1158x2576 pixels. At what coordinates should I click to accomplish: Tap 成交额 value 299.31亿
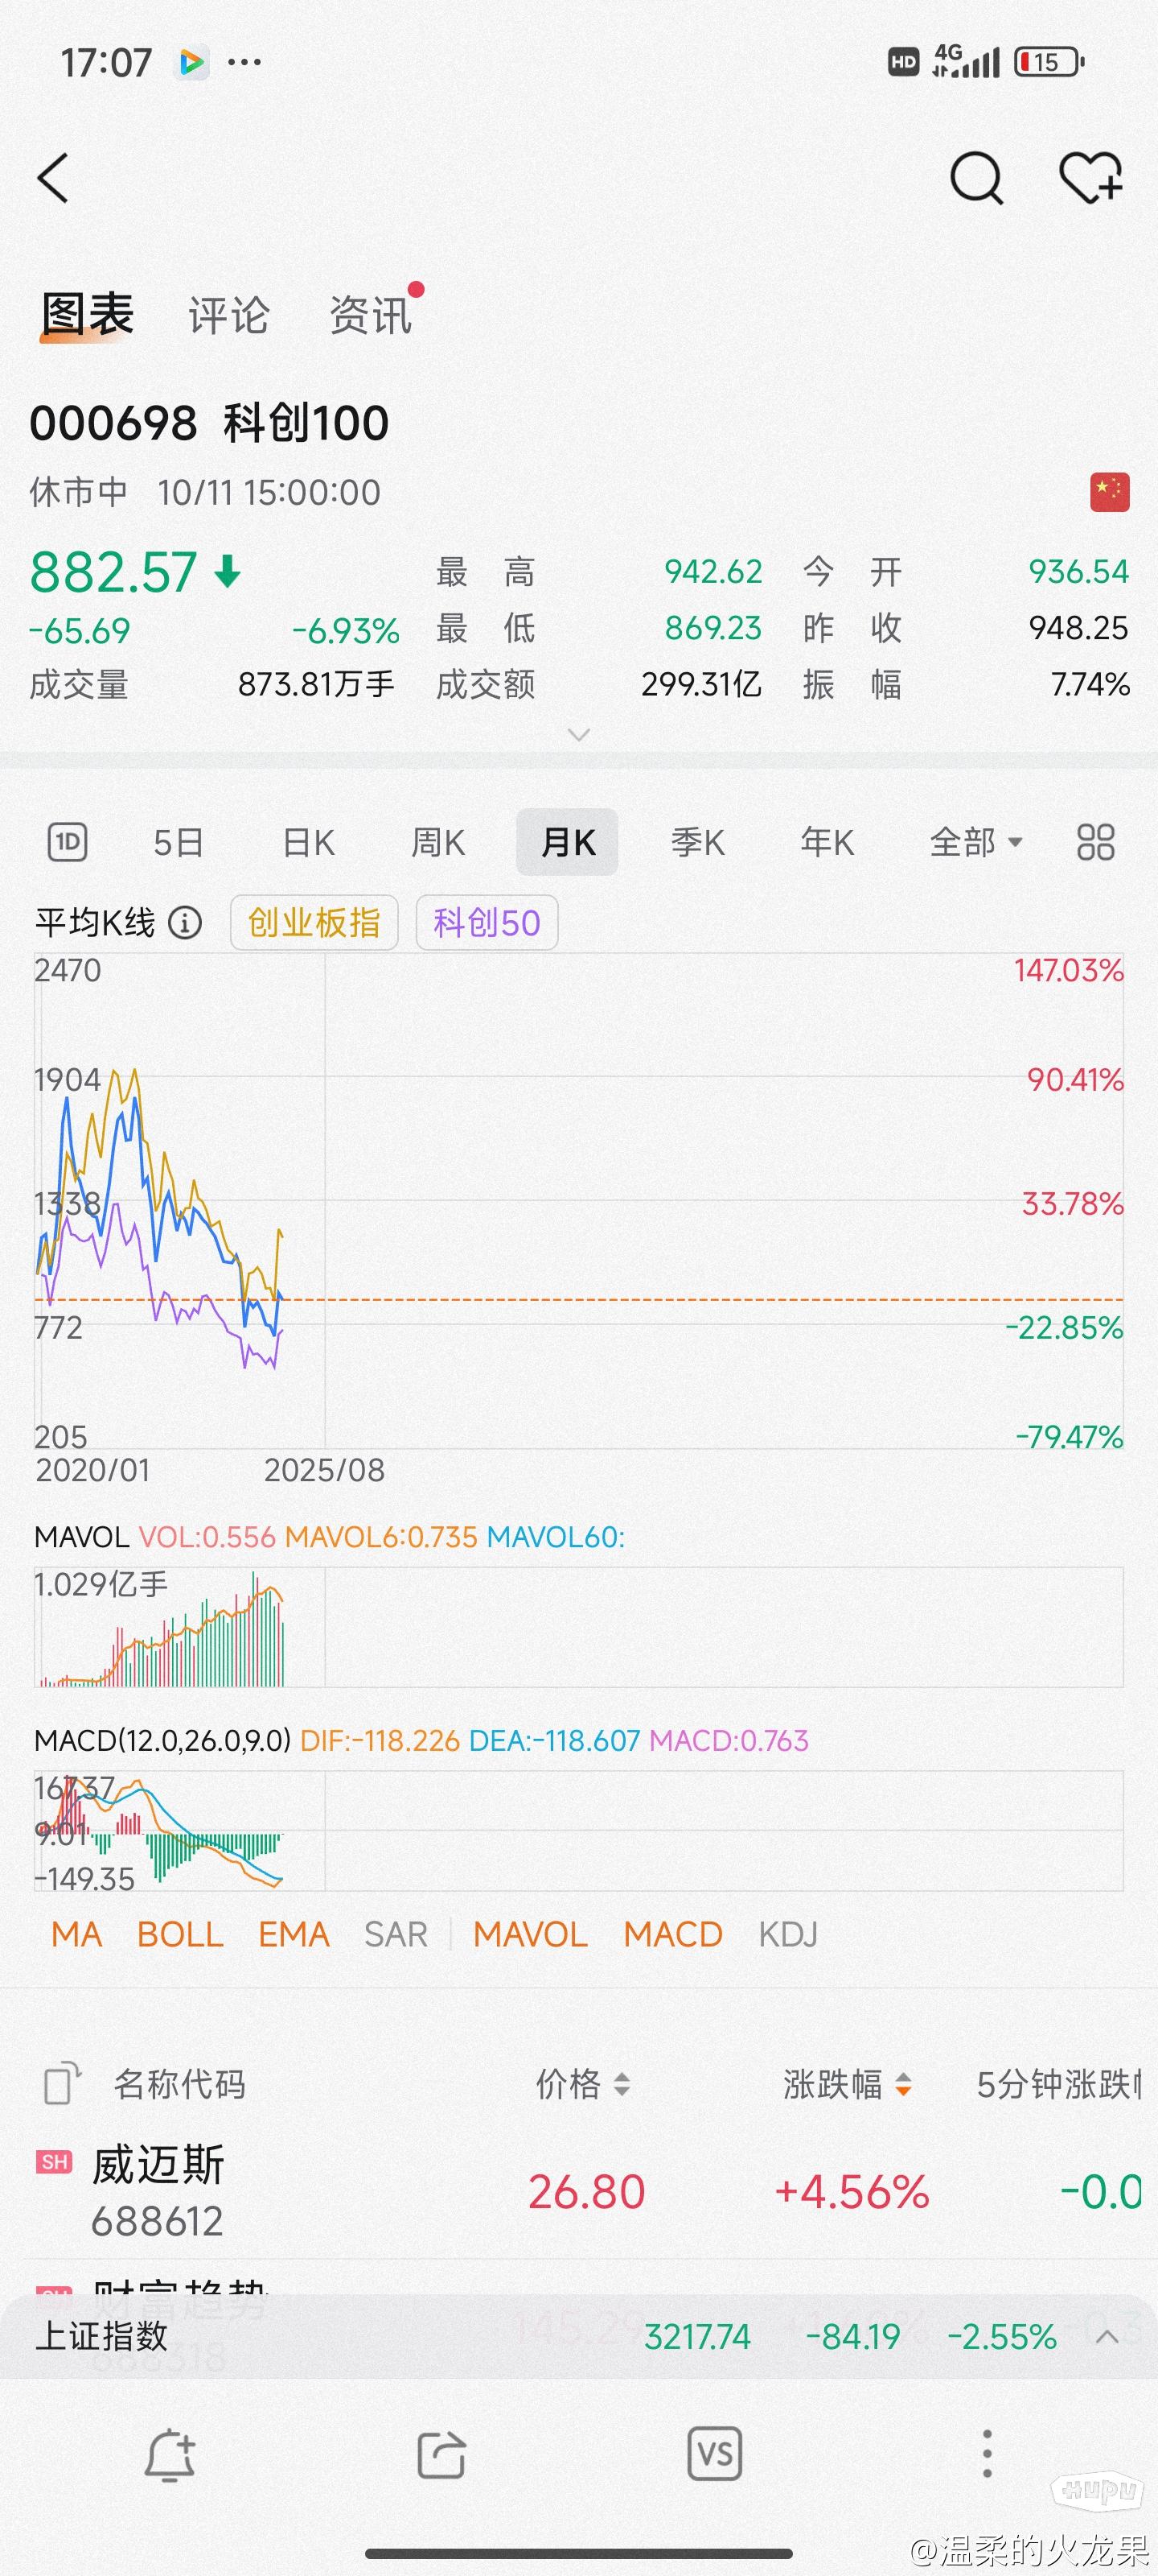[x=701, y=684]
